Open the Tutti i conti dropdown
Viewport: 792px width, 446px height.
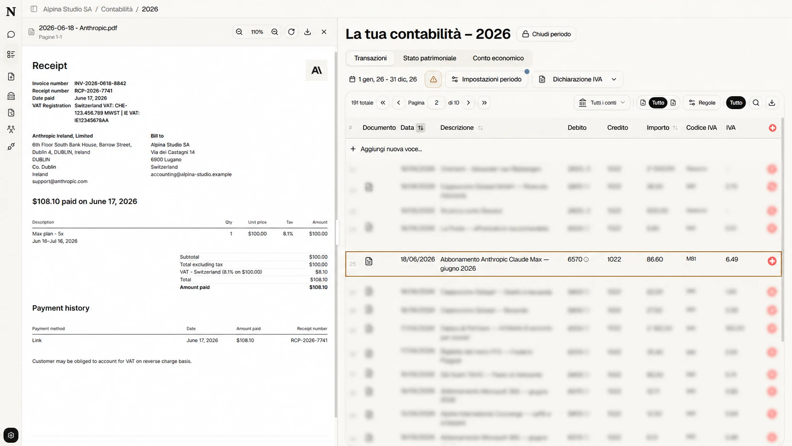click(x=602, y=102)
